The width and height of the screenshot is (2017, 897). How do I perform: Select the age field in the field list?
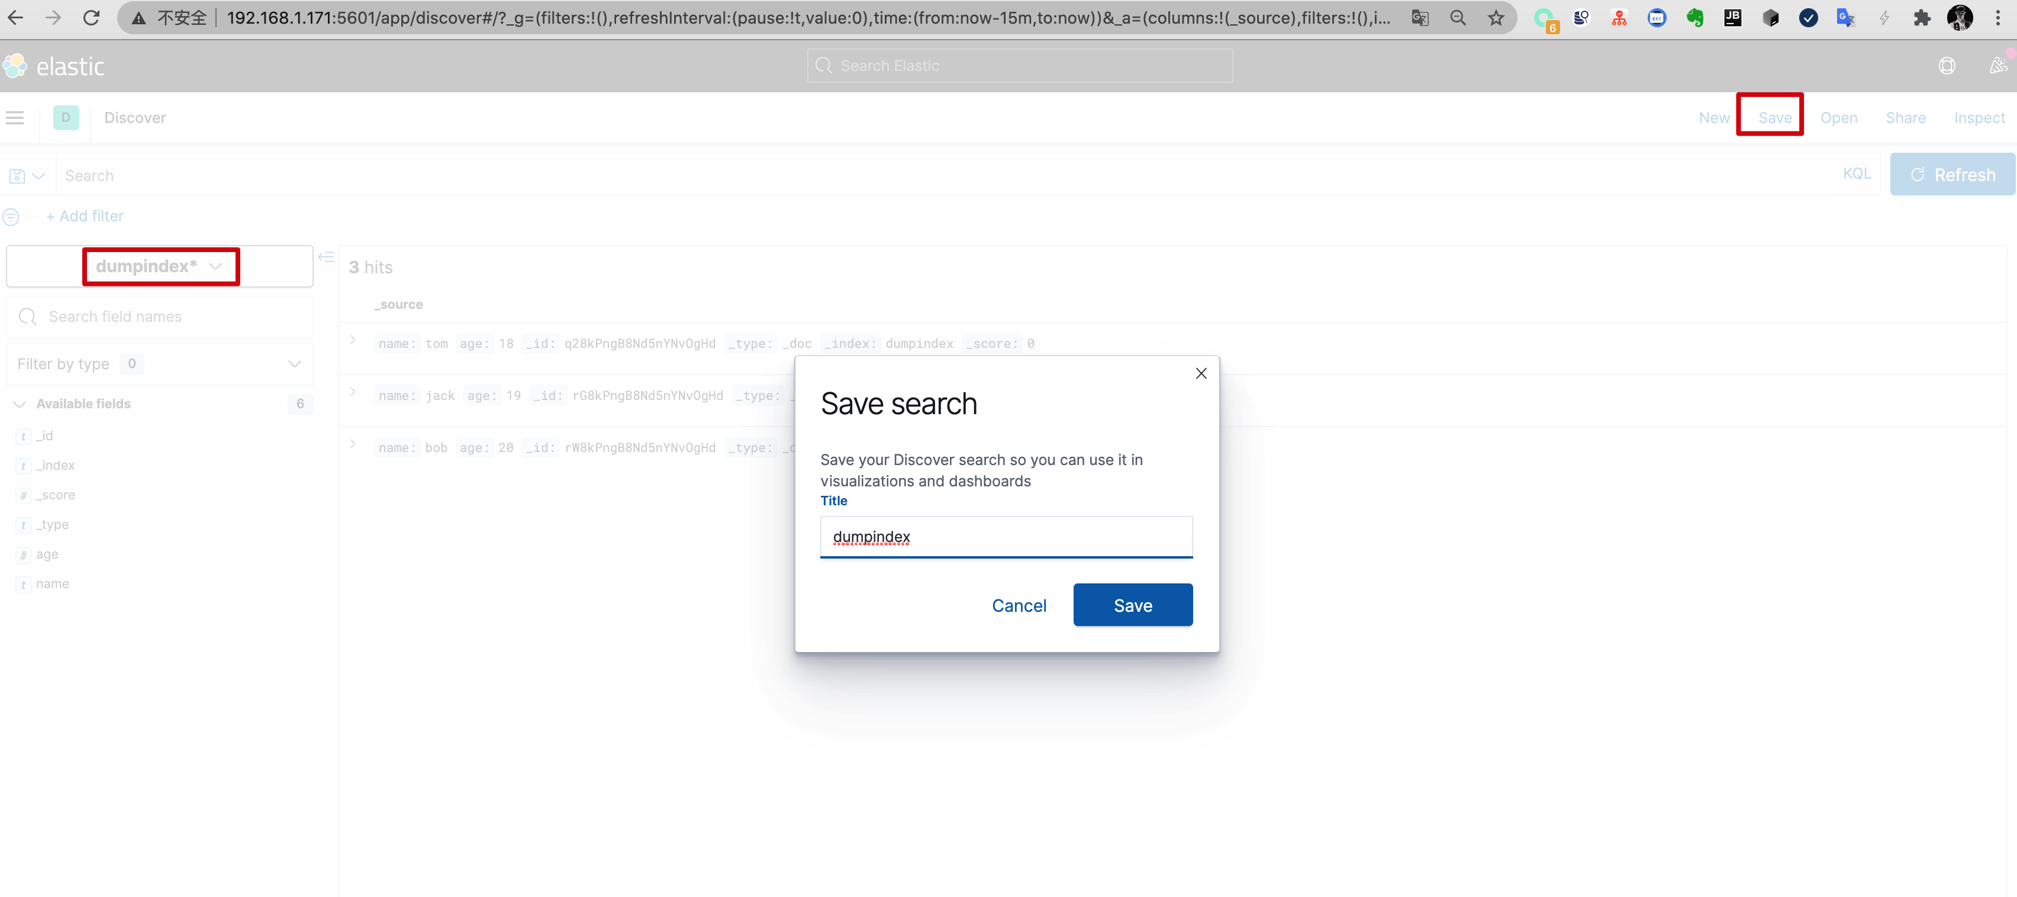[x=47, y=555]
